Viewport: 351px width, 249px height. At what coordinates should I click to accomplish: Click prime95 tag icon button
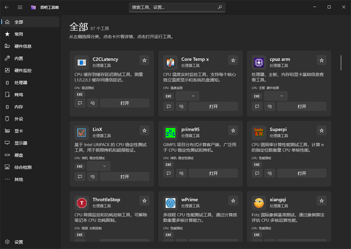(181, 173)
